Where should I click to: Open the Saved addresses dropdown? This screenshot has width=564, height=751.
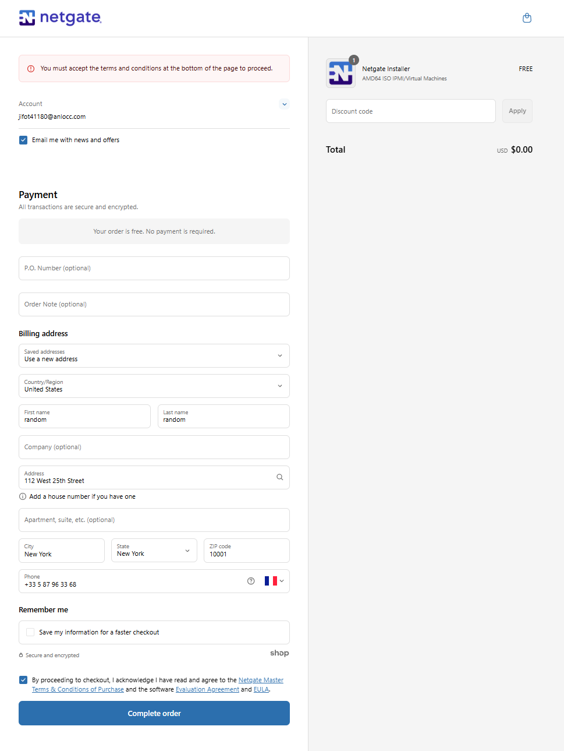[154, 355]
